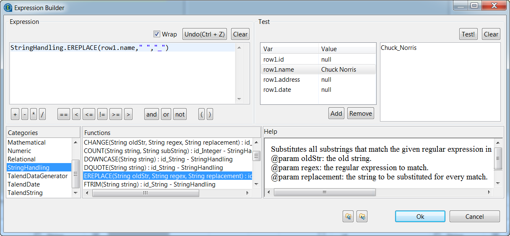
Task: Click the Categories list scroll-down arrow
Action: 76,193
